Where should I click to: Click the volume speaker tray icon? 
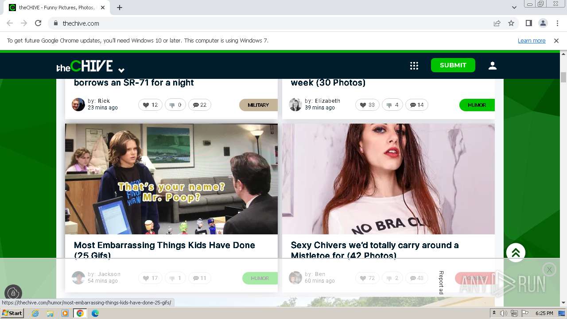[504, 313]
